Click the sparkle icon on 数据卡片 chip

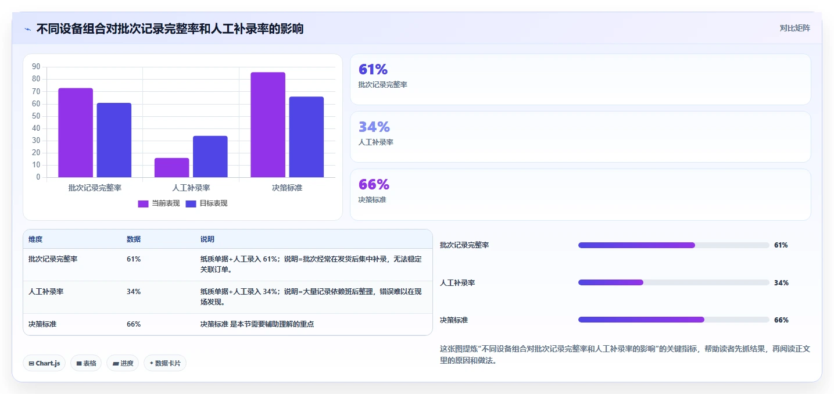pos(152,363)
